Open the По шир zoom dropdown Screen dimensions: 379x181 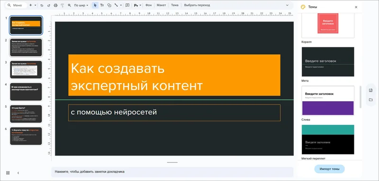point(81,5)
